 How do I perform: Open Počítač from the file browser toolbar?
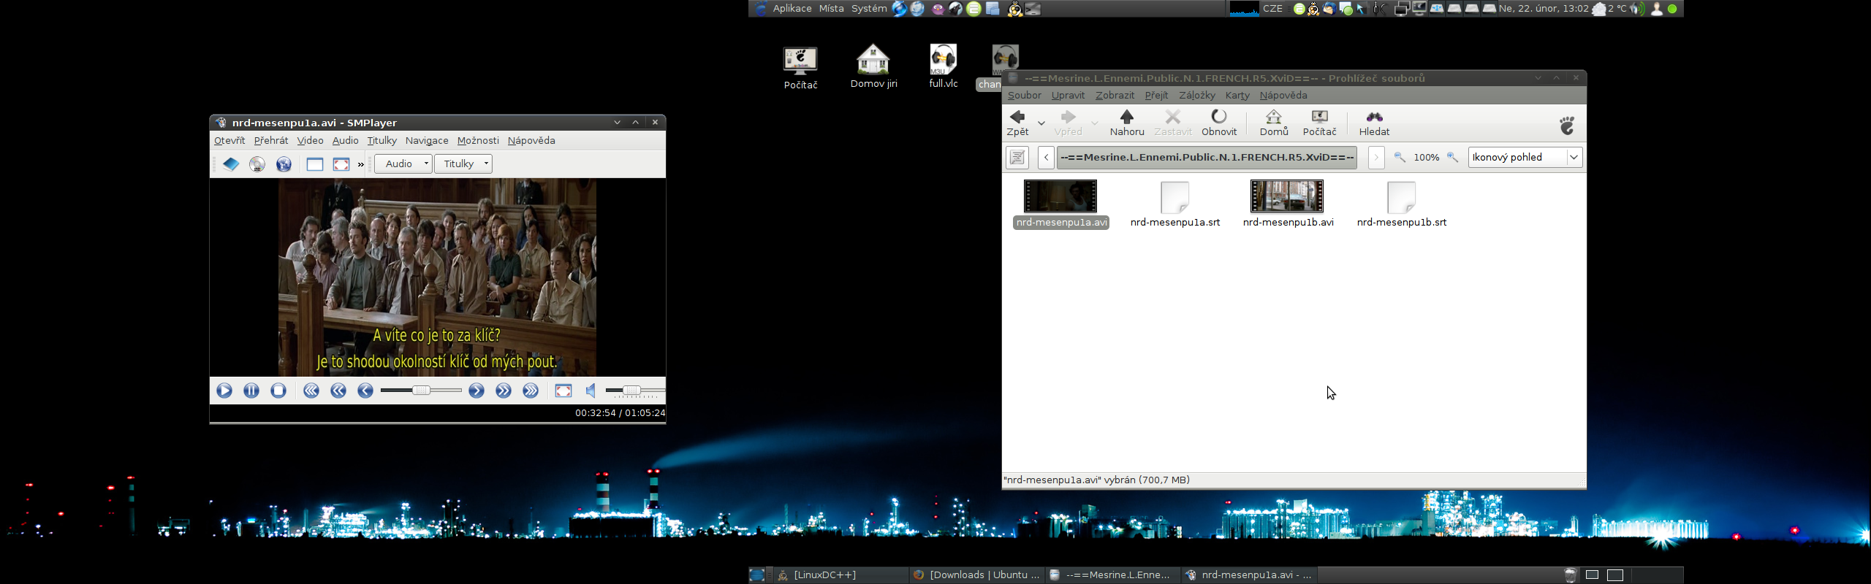pos(1319,123)
